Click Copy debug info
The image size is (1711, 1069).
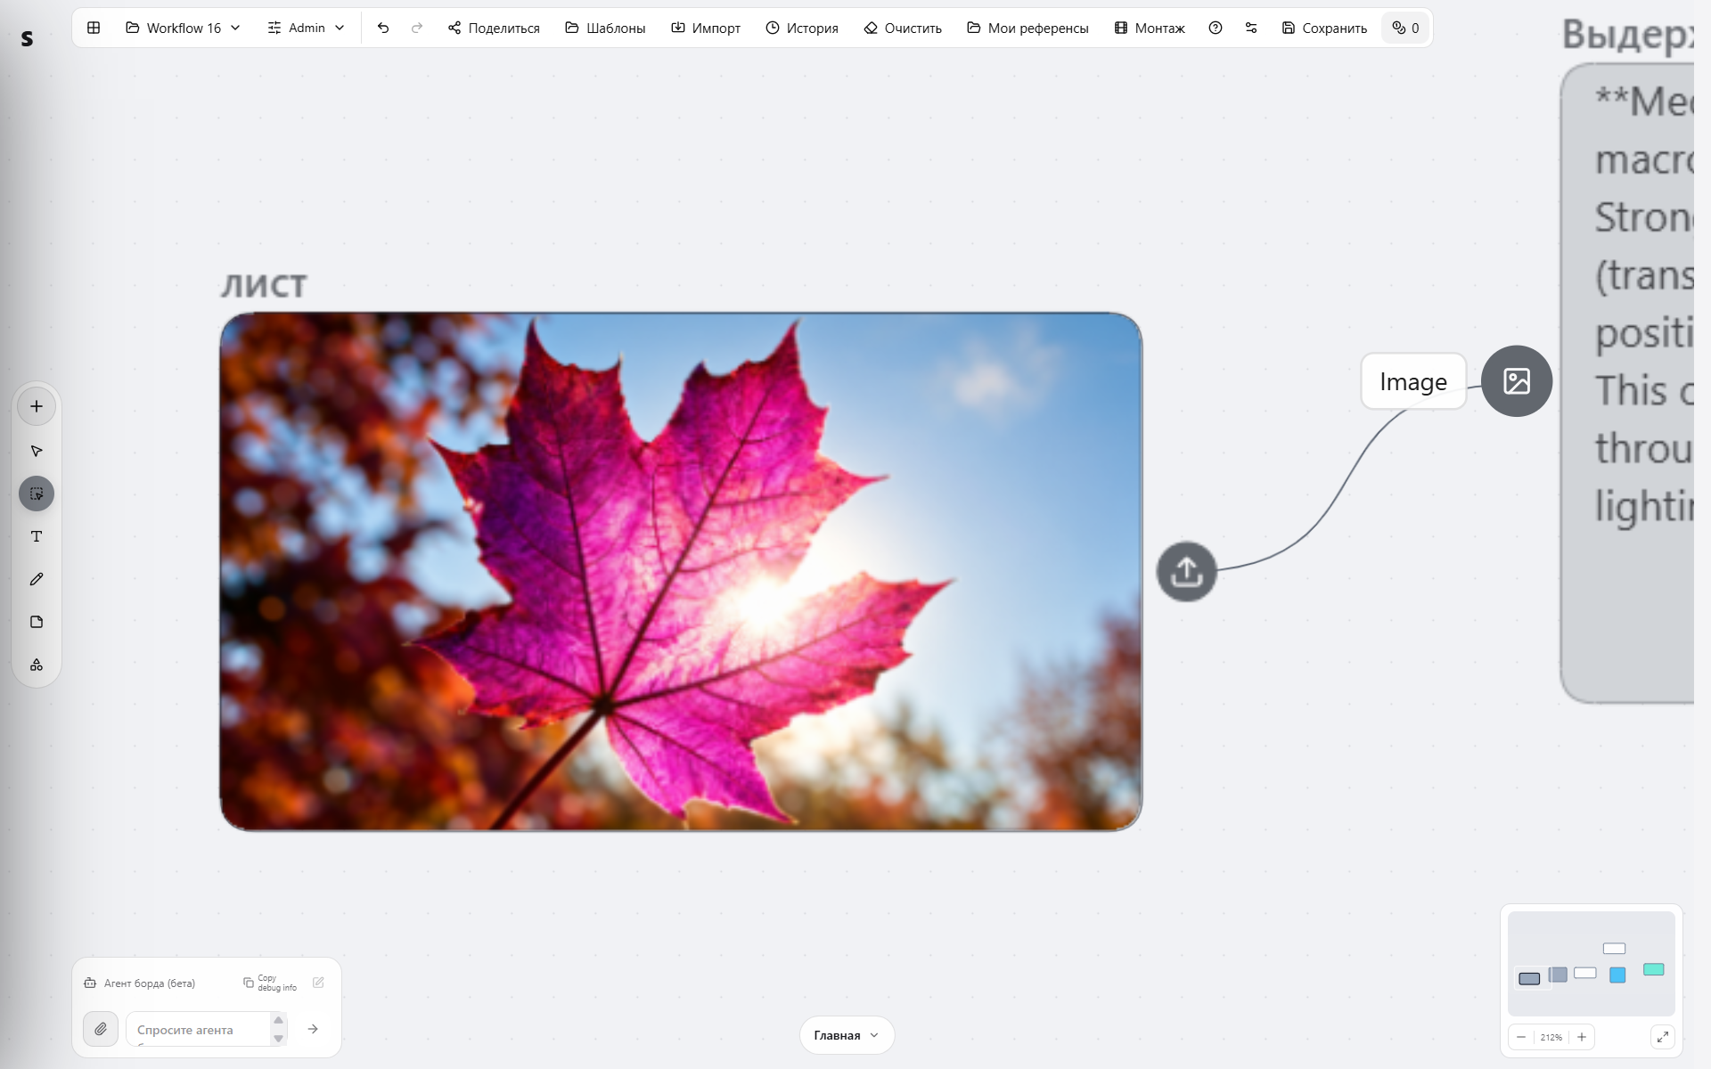coord(270,983)
